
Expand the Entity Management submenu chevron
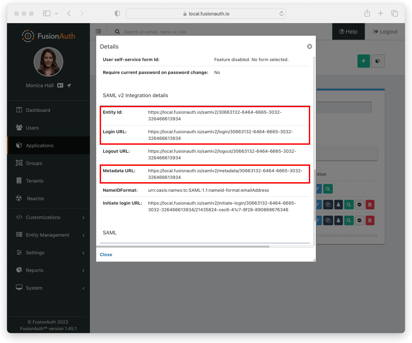click(84, 235)
